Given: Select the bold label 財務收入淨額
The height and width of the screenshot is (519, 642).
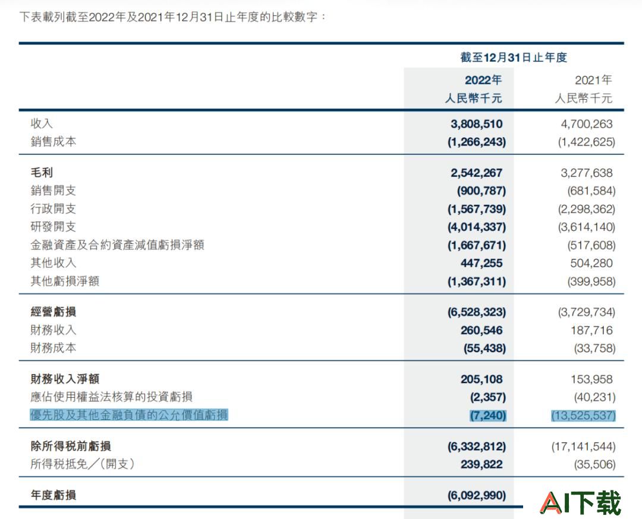Looking at the screenshot, I should [x=65, y=379].
